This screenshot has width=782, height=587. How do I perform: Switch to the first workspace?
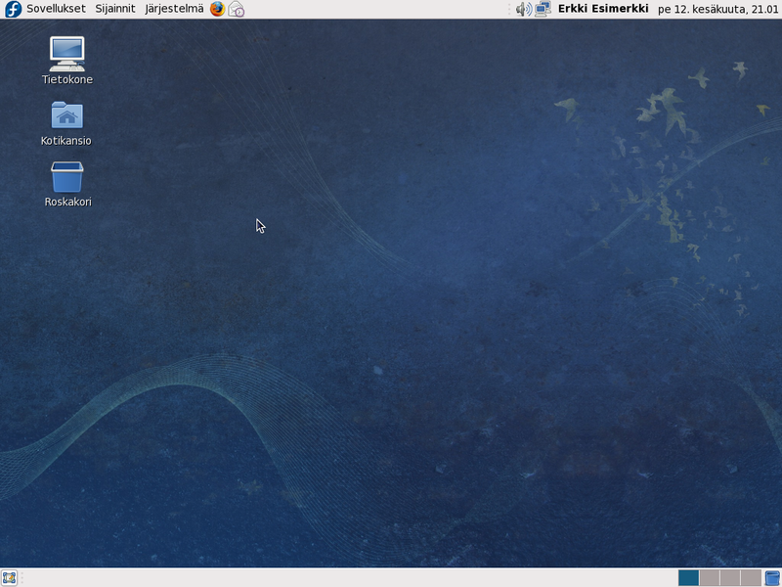click(688, 577)
